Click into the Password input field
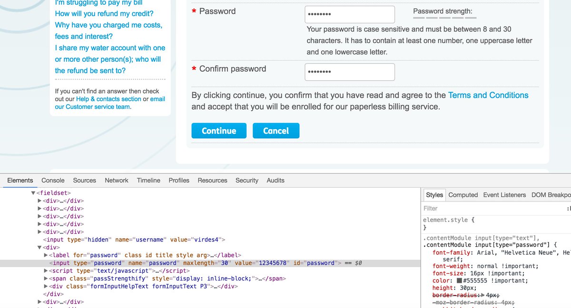Screen dimensions: 571x308 pyautogui.click(x=350, y=14)
